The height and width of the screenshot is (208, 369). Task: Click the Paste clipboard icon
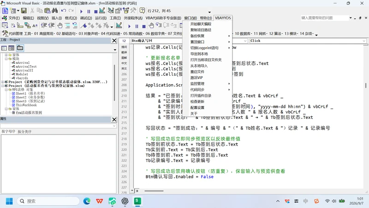(48, 11)
